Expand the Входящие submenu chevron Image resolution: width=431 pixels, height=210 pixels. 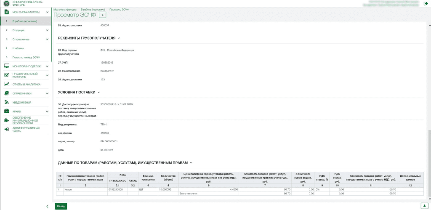coord(47,30)
